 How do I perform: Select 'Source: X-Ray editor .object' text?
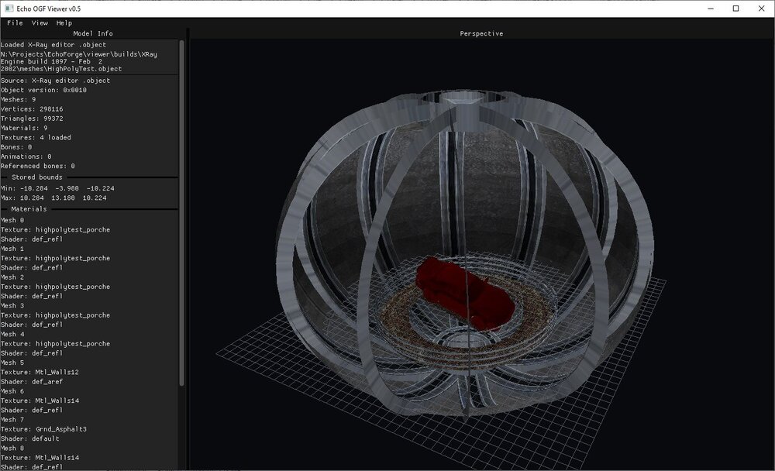click(55, 81)
